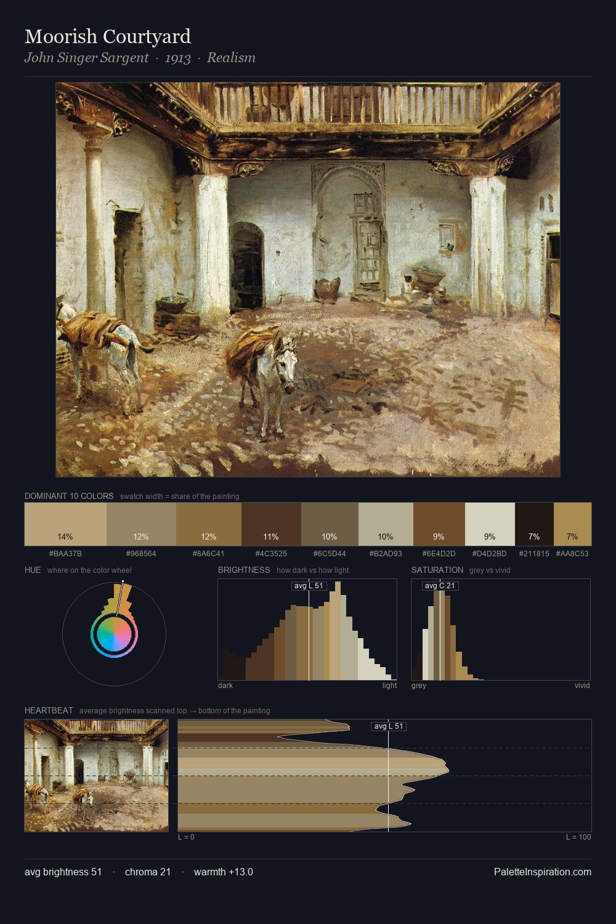The height and width of the screenshot is (924, 616).
Task: Click the HUE section heading
Action: (x=33, y=570)
